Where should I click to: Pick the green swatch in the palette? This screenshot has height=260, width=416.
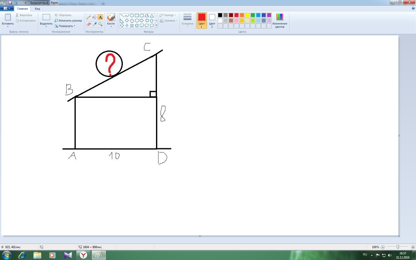(253, 15)
